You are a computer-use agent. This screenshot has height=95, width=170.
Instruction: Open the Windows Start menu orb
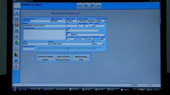(15, 89)
